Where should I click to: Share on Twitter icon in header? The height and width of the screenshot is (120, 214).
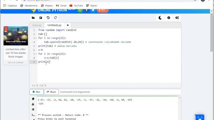pyautogui.click(x=93, y=10)
